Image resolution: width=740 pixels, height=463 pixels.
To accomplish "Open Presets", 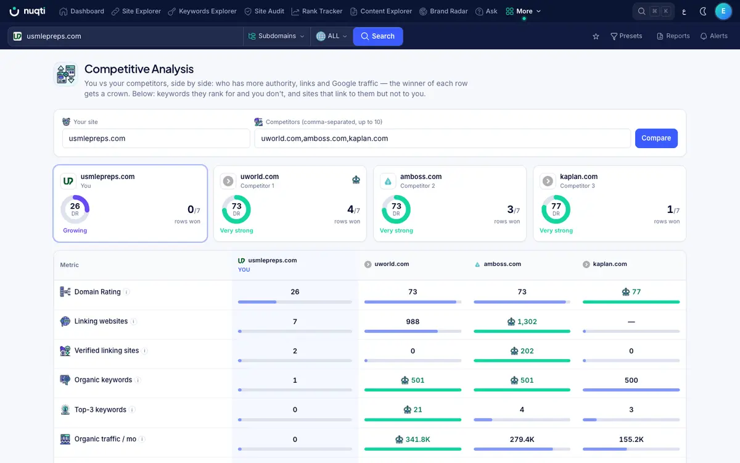I will pos(626,36).
